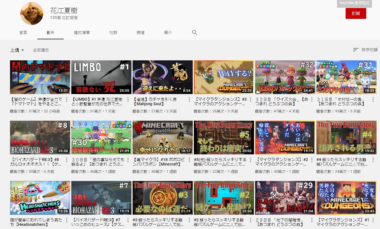The height and width of the screenshot is (229, 380).
Task: Open options menu for #5(完) puzzle video
Action: click(251, 160)
